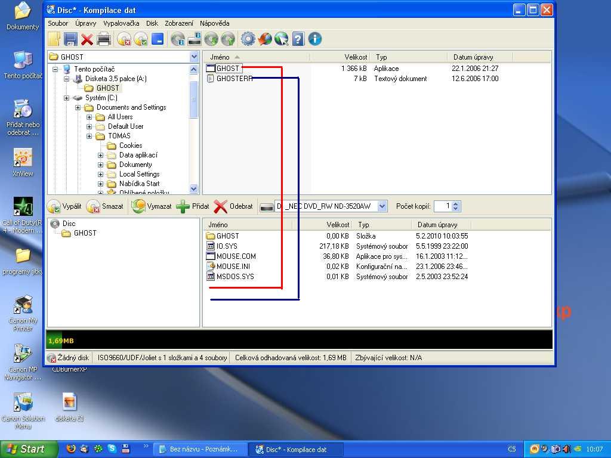Click the Vypálit burn button
Image resolution: width=611 pixels, height=458 pixels.
point(64,206)
